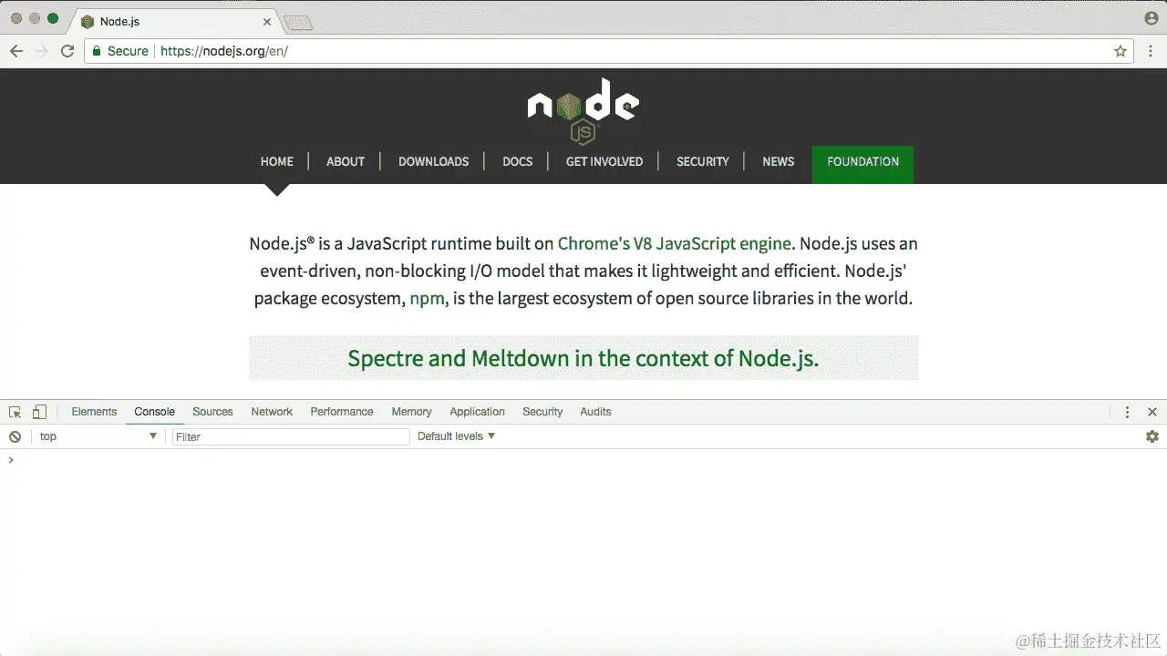Click the Chrome profile avatar icon
The height and width of the screenshot is (656, 1167).
1152,18
